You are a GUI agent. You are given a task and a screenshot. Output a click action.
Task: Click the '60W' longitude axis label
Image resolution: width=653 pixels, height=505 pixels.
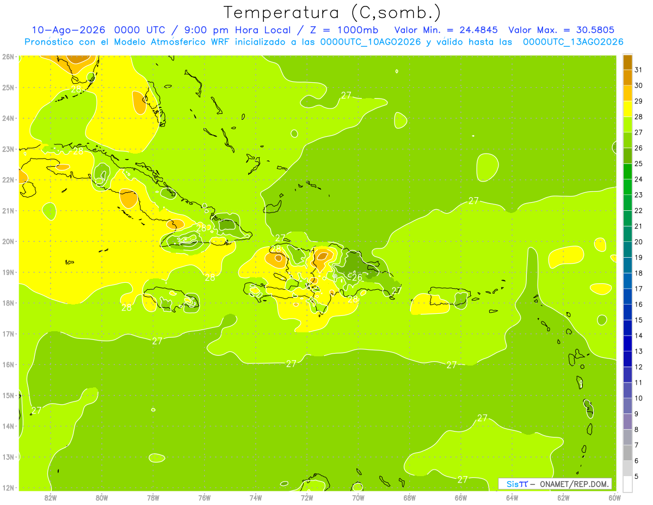pyautogui.click(x=614, y=497)
